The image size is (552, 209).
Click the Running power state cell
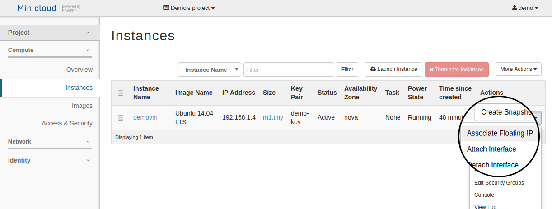click(x=420, y=117)
